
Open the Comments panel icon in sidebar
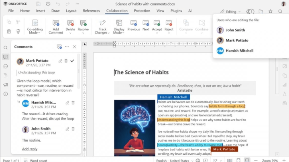[x=6, y=57]
